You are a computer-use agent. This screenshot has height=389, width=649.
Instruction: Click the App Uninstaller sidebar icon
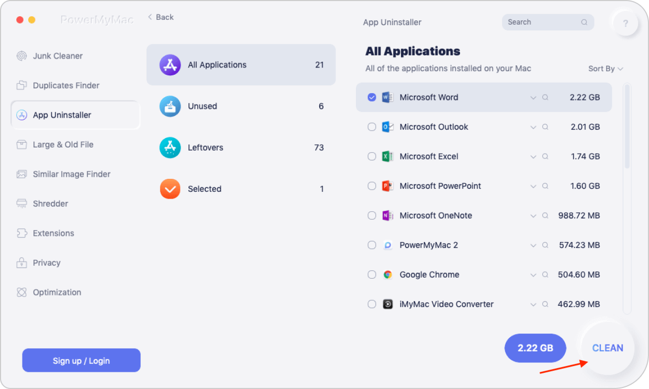tap(21, 115)
